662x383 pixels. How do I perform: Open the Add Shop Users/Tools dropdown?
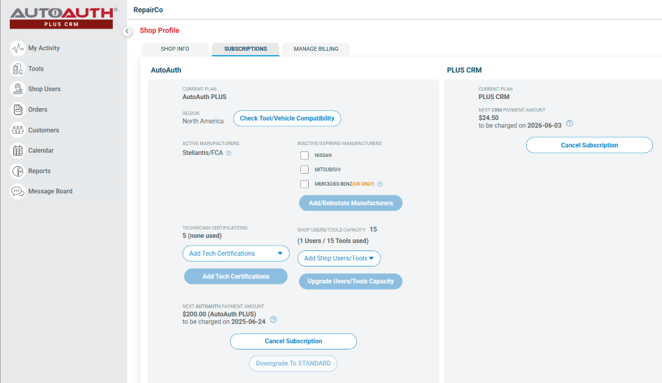(x=339, y=258)
